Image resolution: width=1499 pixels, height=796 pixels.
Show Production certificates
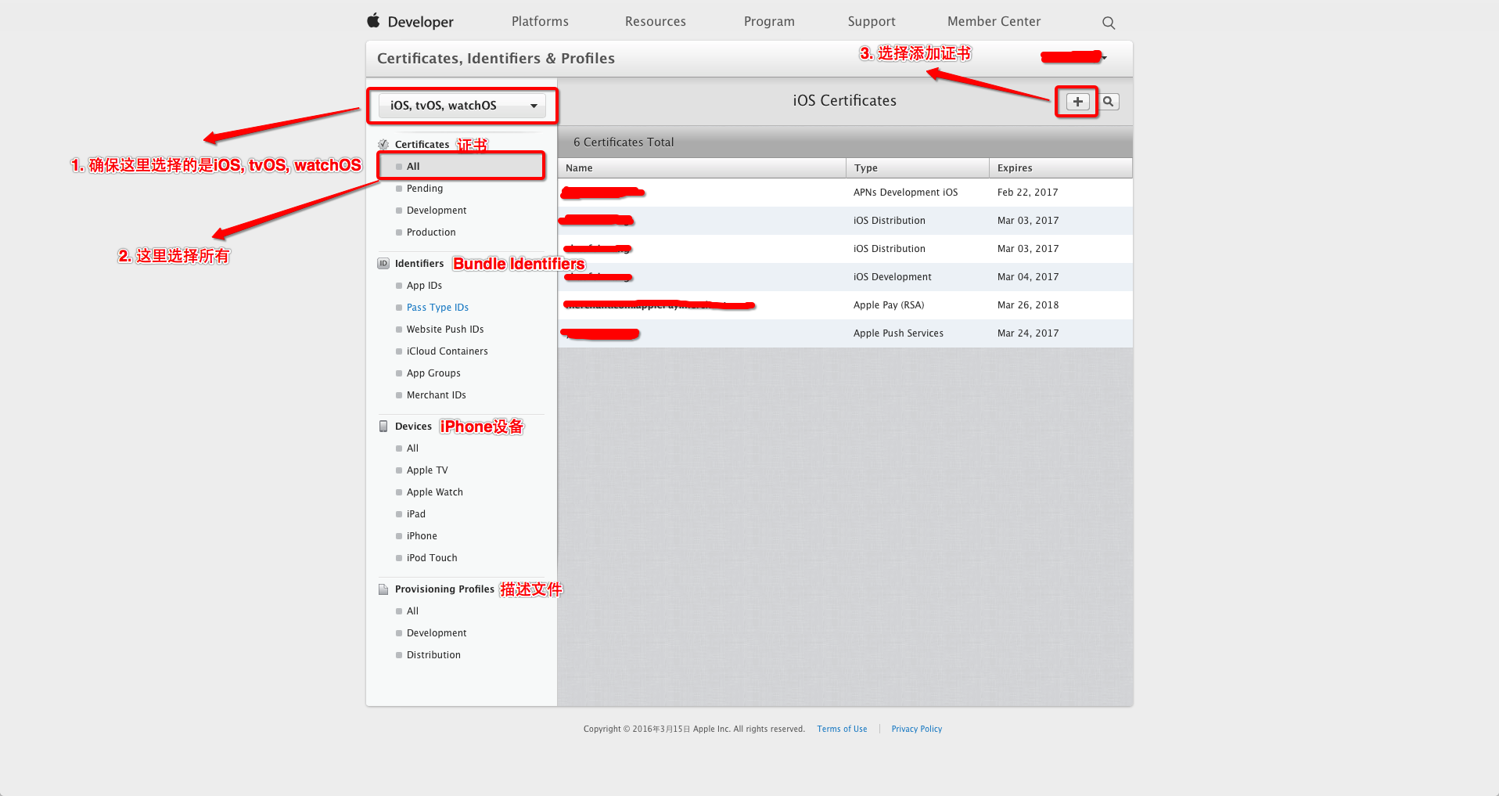click(x=431, y=232)
